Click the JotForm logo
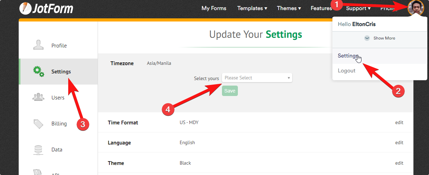 [x=46, y=8]
